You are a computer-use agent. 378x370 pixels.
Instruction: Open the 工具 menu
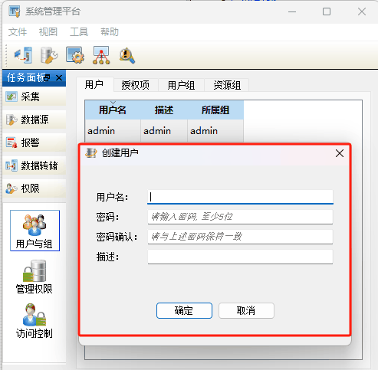click(x=79, y=32)
